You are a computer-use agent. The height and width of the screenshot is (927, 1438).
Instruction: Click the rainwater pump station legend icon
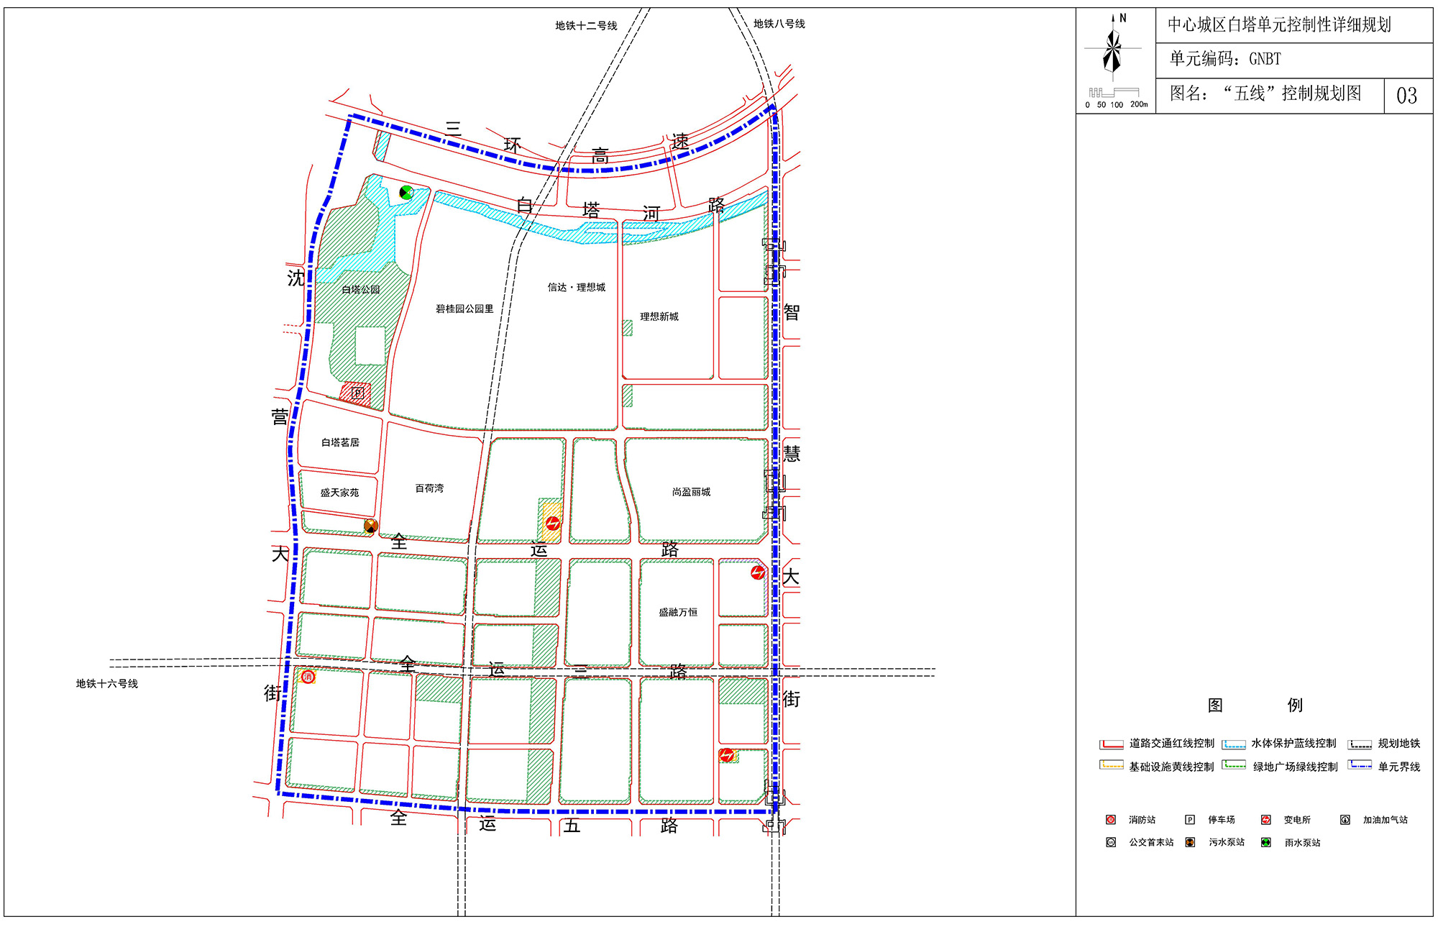point(1265,842)
